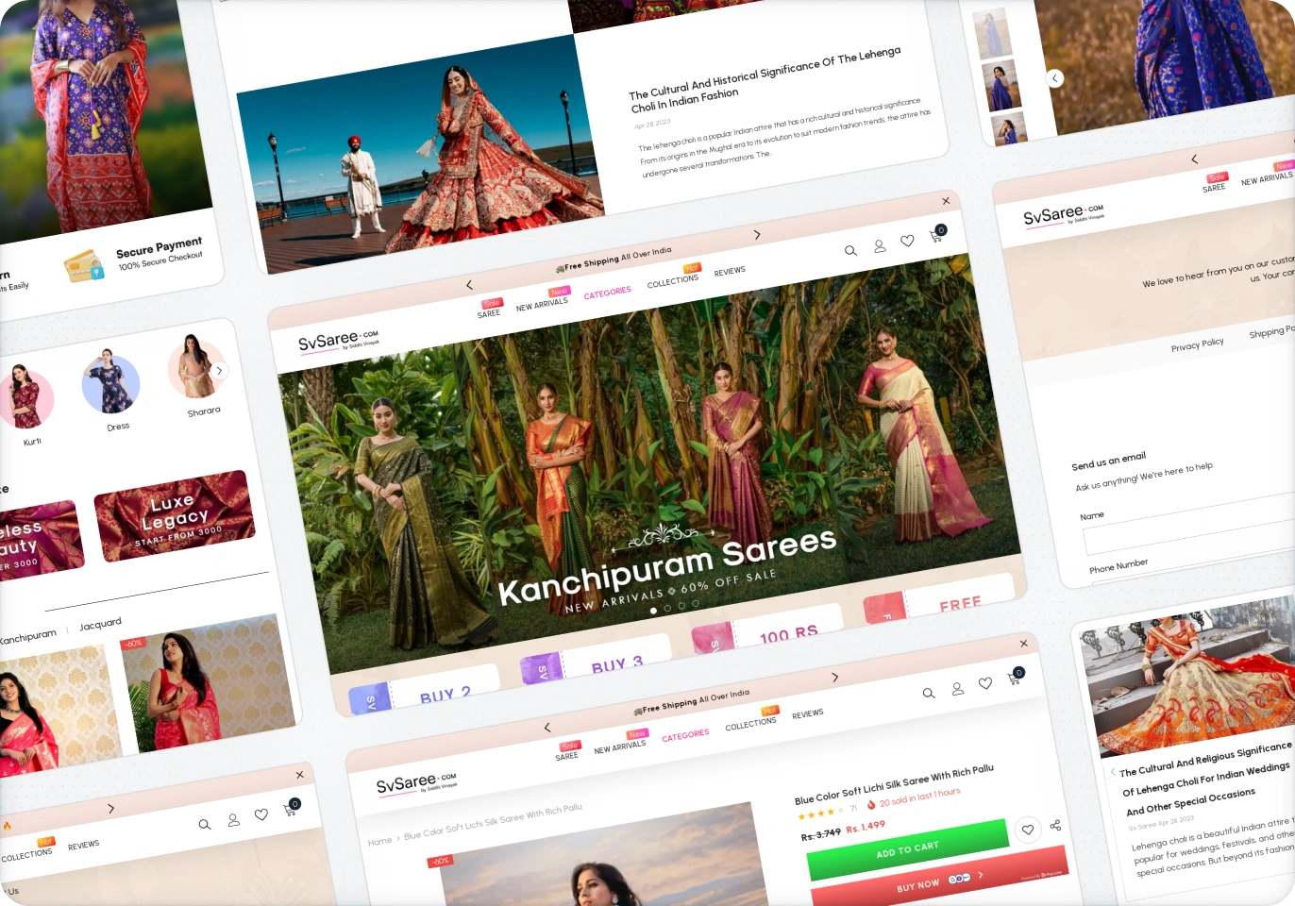The image size is (1295, 906).
Task: Switch to the Kanchipuram tab
Action: click(x=28, y=637)
